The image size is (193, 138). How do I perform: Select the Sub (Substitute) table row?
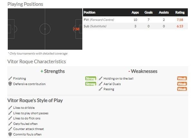click(135, 26)
